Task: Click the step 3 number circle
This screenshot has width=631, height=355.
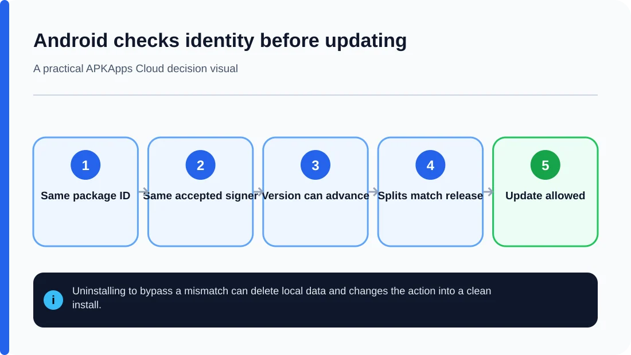Action: coord(315,165)
